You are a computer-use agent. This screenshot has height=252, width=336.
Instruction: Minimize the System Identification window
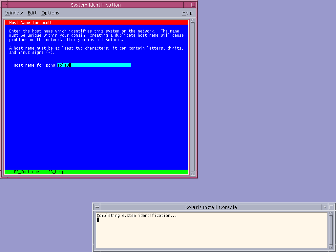pos(187,5)
